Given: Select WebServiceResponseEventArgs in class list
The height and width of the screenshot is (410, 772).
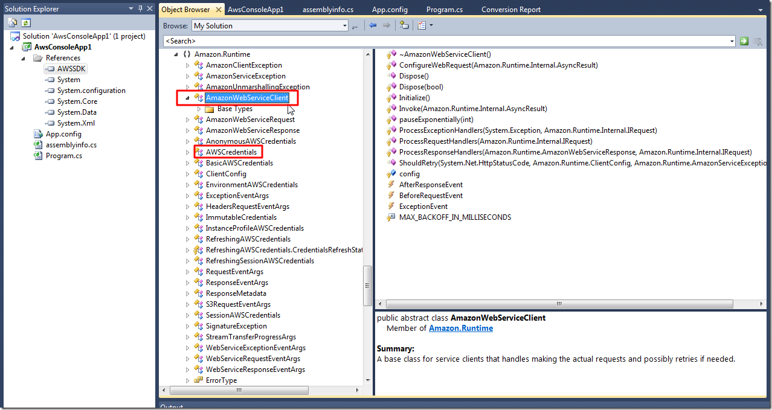Looking at the screenshot, I should pos(256,370).
